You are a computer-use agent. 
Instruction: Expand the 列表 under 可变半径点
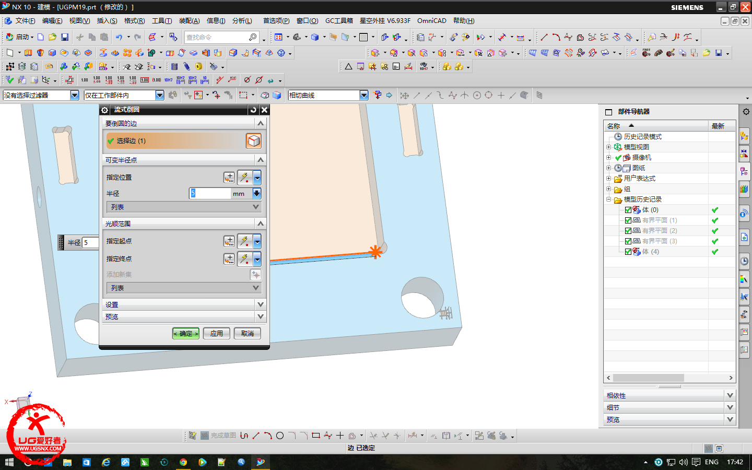coord(184,207)
